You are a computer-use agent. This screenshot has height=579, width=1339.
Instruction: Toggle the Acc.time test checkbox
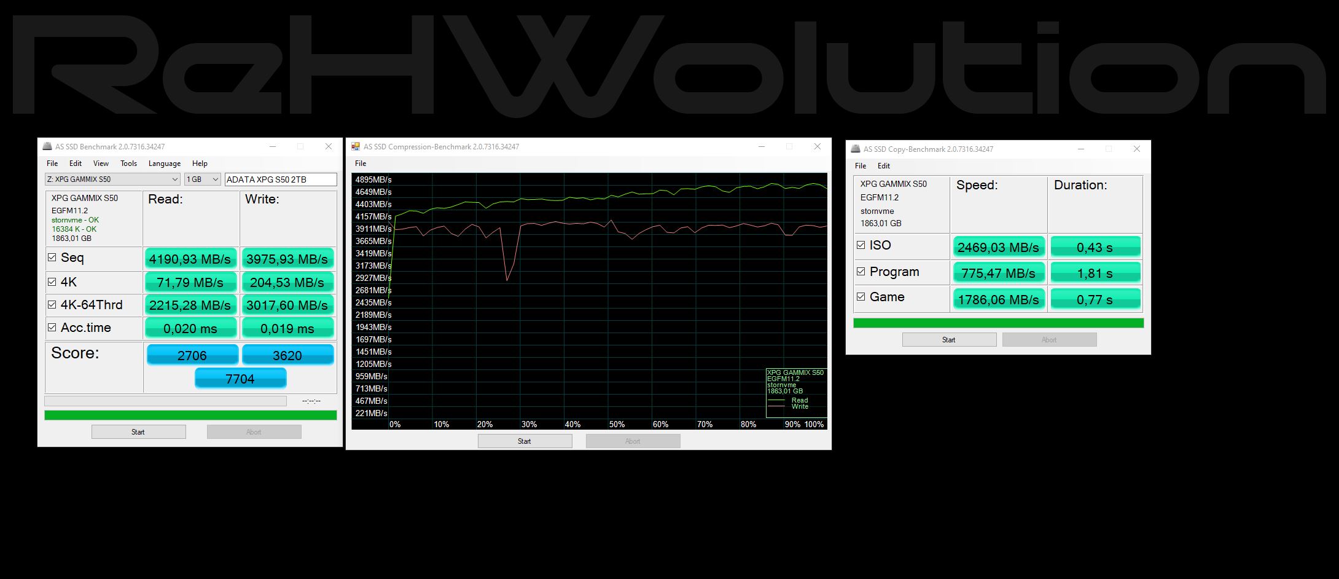click(x=52, y=328)
